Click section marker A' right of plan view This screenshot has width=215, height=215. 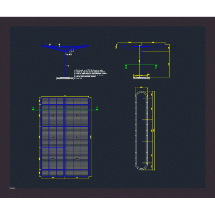pyautogui.click(x=97, y=108)
